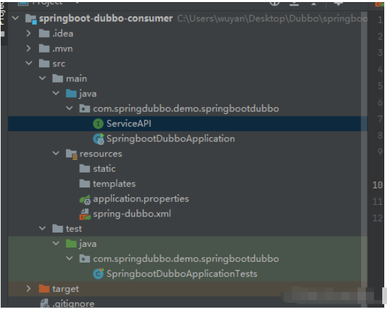Collapse the java folder under test

(56, 244)
